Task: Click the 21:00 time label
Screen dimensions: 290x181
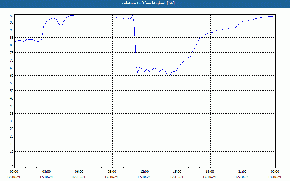Action: [243, 172]
